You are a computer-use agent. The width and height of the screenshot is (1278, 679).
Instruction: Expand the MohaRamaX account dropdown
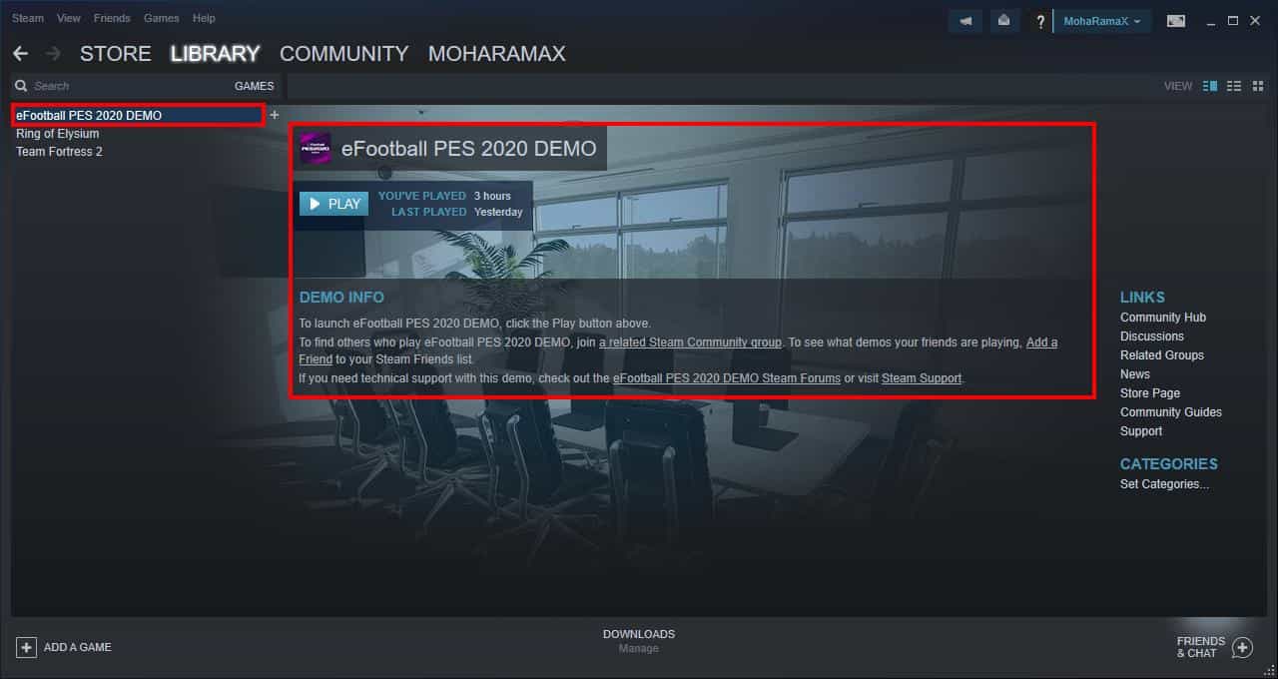[1102, 21]
